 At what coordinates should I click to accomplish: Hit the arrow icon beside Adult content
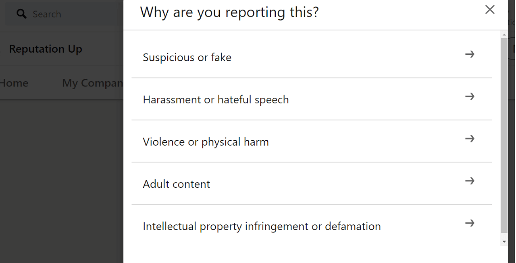point(470,181)
